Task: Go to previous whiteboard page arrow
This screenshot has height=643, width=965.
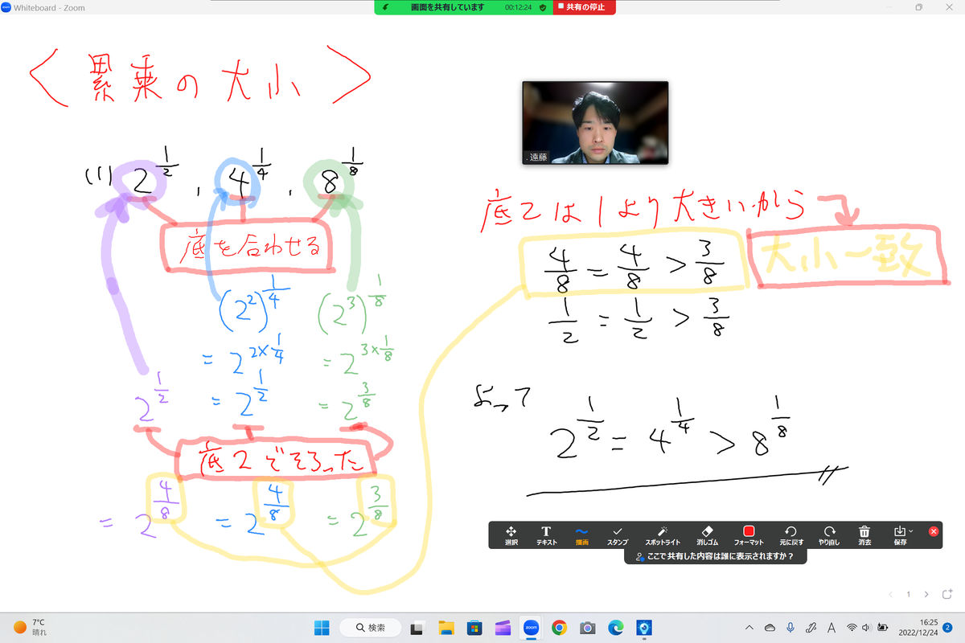Action: pos(891,594)
